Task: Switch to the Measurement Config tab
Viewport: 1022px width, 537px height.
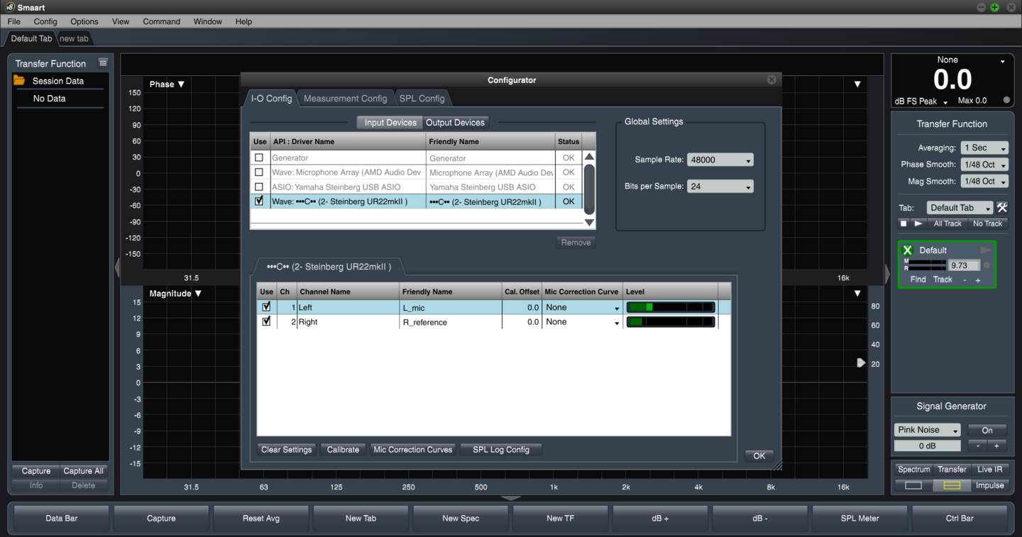Action: click(x=346, y=98)
